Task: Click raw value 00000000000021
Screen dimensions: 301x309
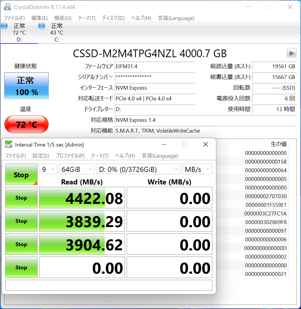Action: pyautogui.click(x=266, y=274)
